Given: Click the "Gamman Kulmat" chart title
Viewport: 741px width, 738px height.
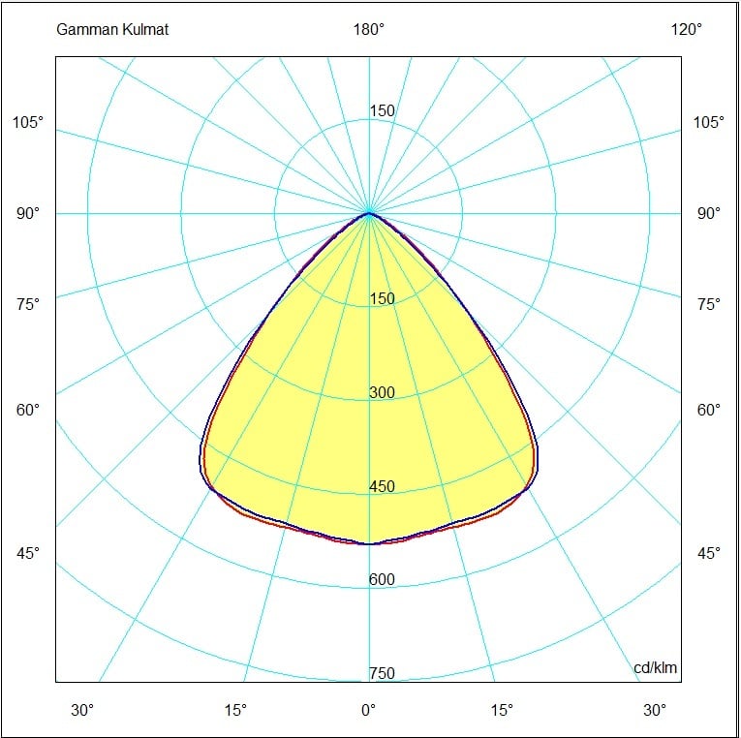Looking at the screenshot, I should click(113, 30).
